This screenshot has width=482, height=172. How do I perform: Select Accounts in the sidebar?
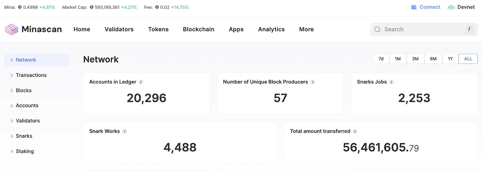pos(27,106)
